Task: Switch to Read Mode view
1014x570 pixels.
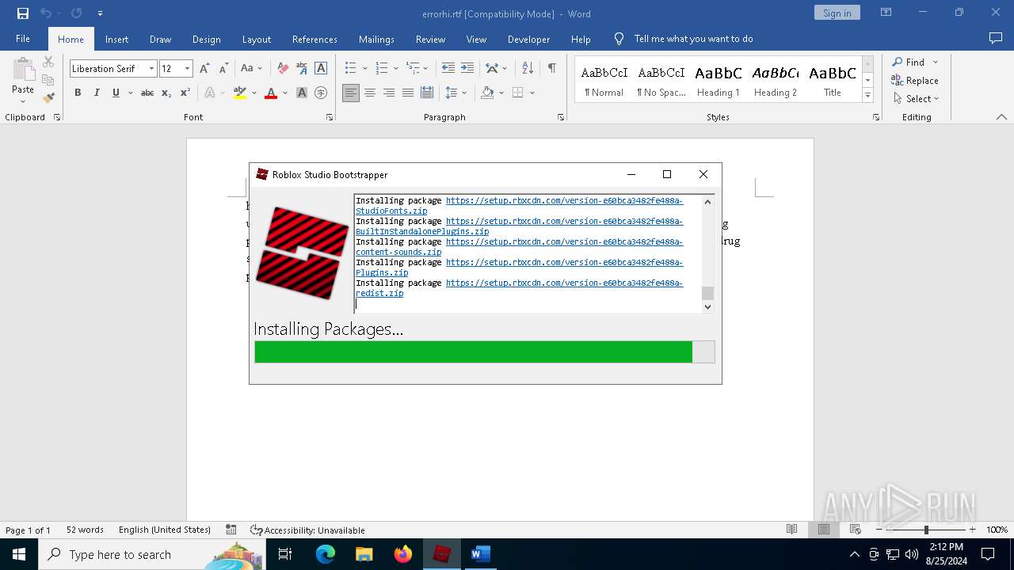Action: click(791, 530)
